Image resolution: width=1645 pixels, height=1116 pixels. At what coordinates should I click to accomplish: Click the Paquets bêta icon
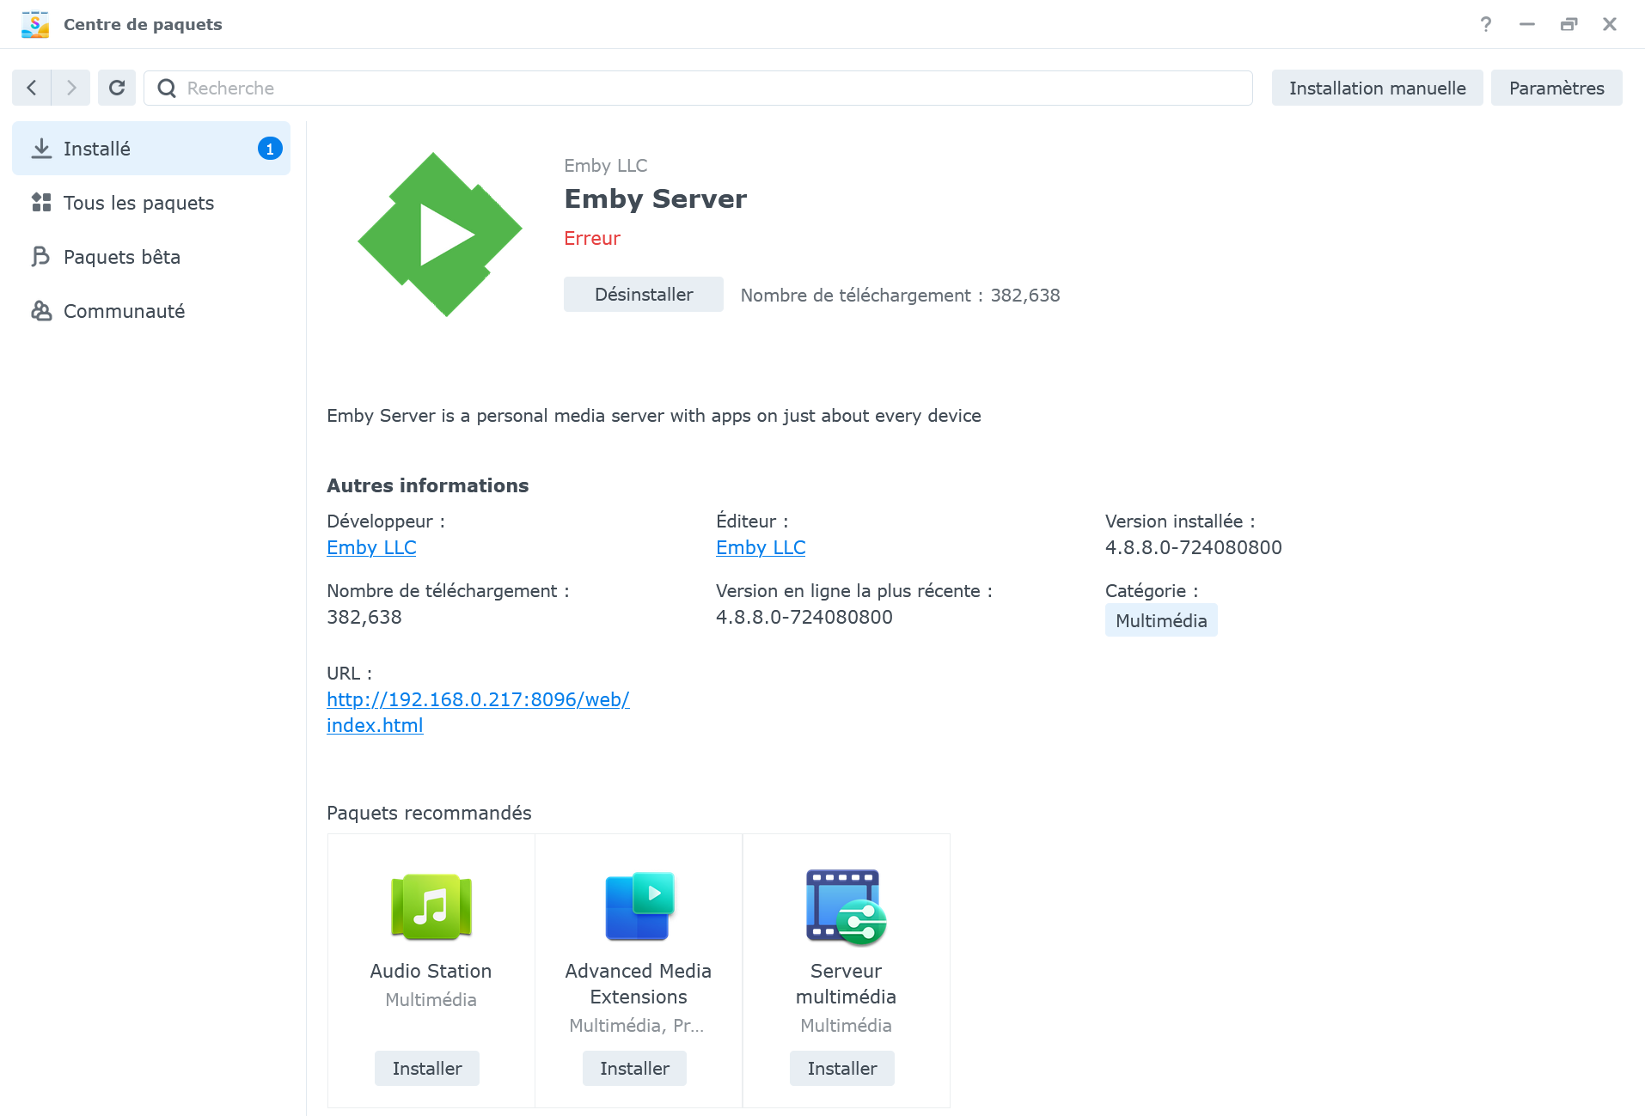click(41, 257)
